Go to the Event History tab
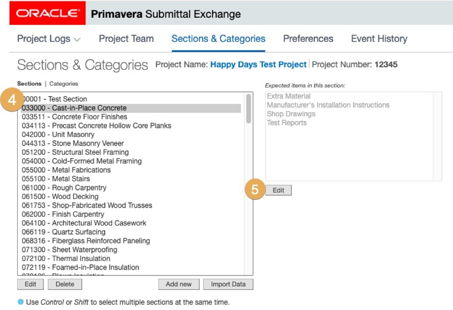This screenshot has width=453, height=310. tap(379, 39)
